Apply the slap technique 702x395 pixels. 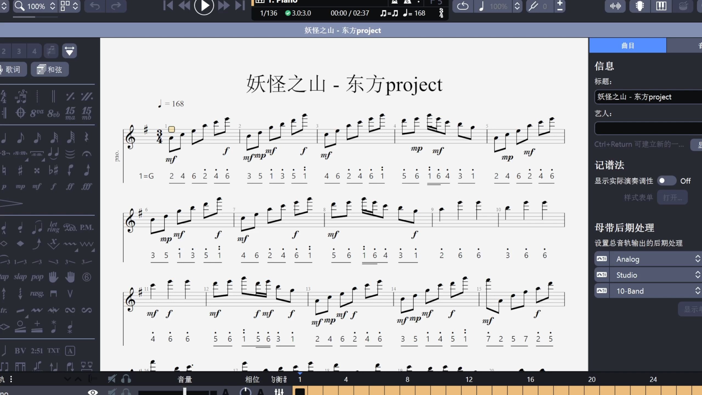click(20, 277)
